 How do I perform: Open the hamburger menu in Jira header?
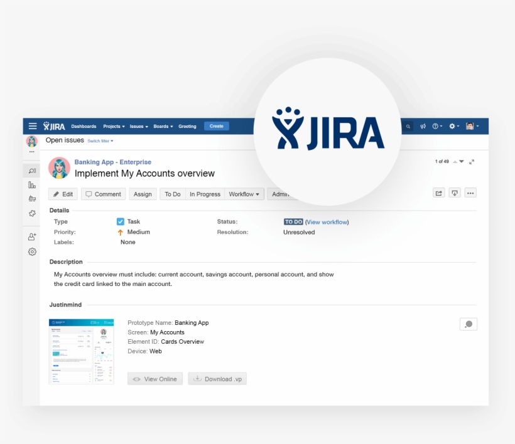pyautogui.click(x=33, y=126)
